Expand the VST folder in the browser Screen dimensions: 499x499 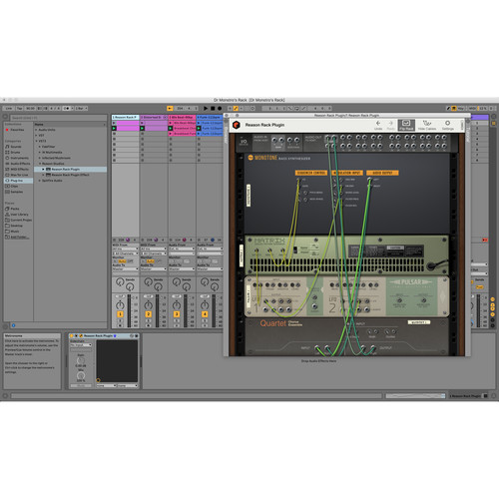(36, 136)
